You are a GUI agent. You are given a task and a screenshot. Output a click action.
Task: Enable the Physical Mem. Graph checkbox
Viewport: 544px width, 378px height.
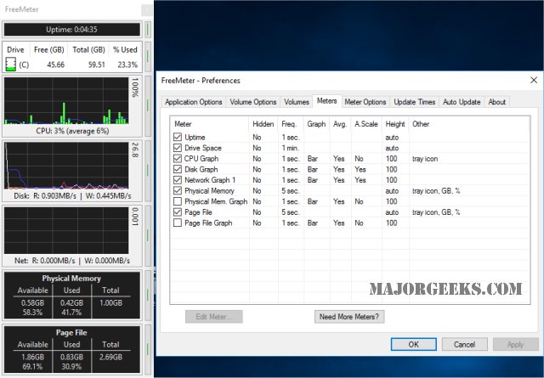point(178,201)
